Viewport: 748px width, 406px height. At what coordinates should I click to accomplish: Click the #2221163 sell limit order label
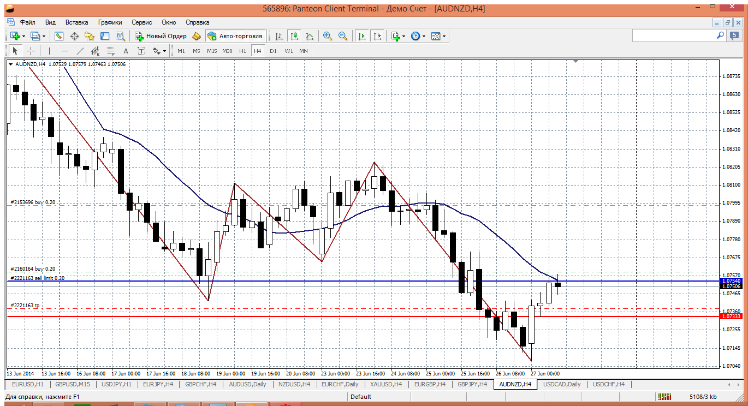click(x=38, y=278)
